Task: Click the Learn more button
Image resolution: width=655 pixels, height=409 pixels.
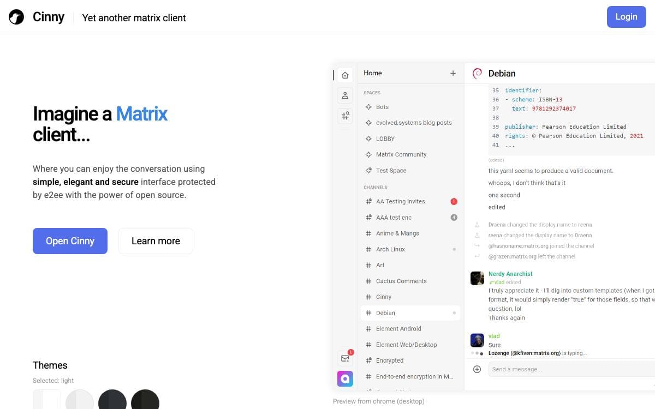Action: 156,241
